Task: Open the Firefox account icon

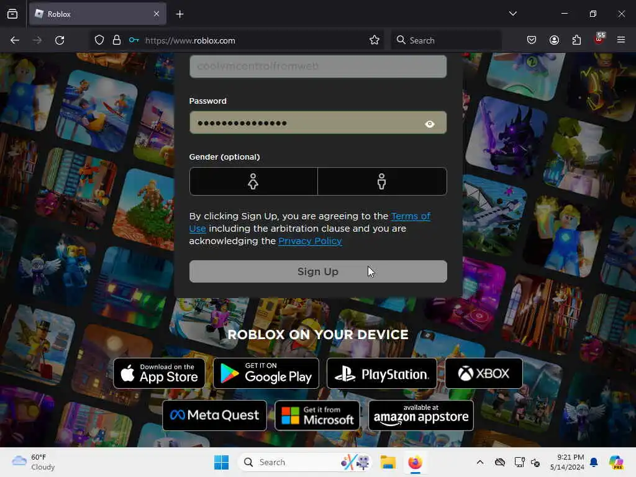Action: click(554, 40)
